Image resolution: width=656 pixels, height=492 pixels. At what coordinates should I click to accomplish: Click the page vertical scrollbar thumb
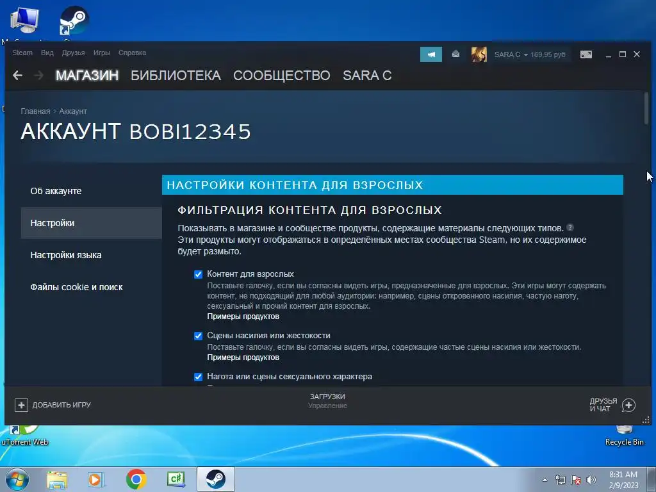(646, 108)
